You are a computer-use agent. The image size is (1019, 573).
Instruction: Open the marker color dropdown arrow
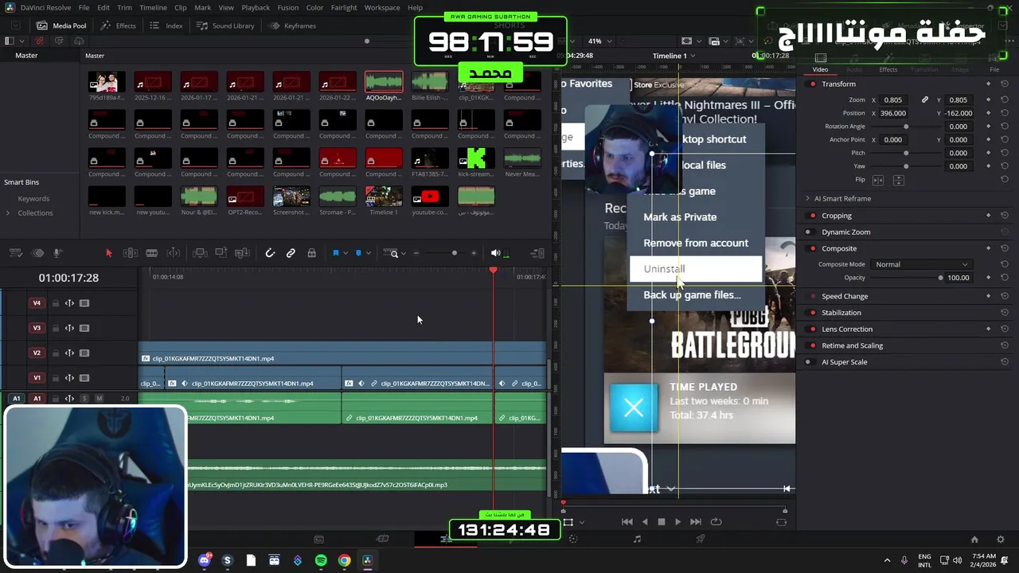[x=368, y=253]
